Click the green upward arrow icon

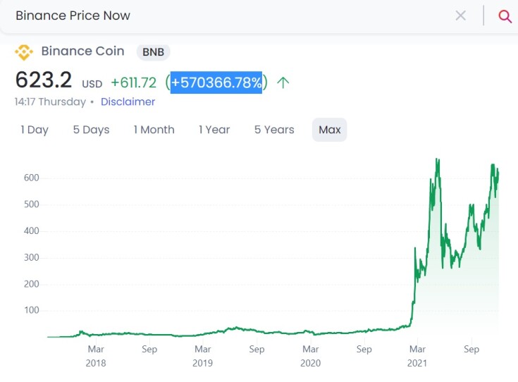[x=283, y=82]
